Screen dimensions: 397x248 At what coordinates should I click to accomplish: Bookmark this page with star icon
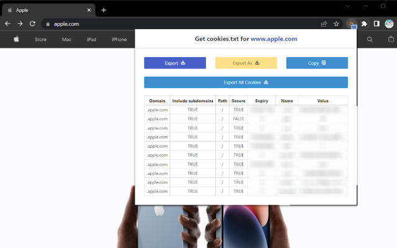tap(336, 24)
